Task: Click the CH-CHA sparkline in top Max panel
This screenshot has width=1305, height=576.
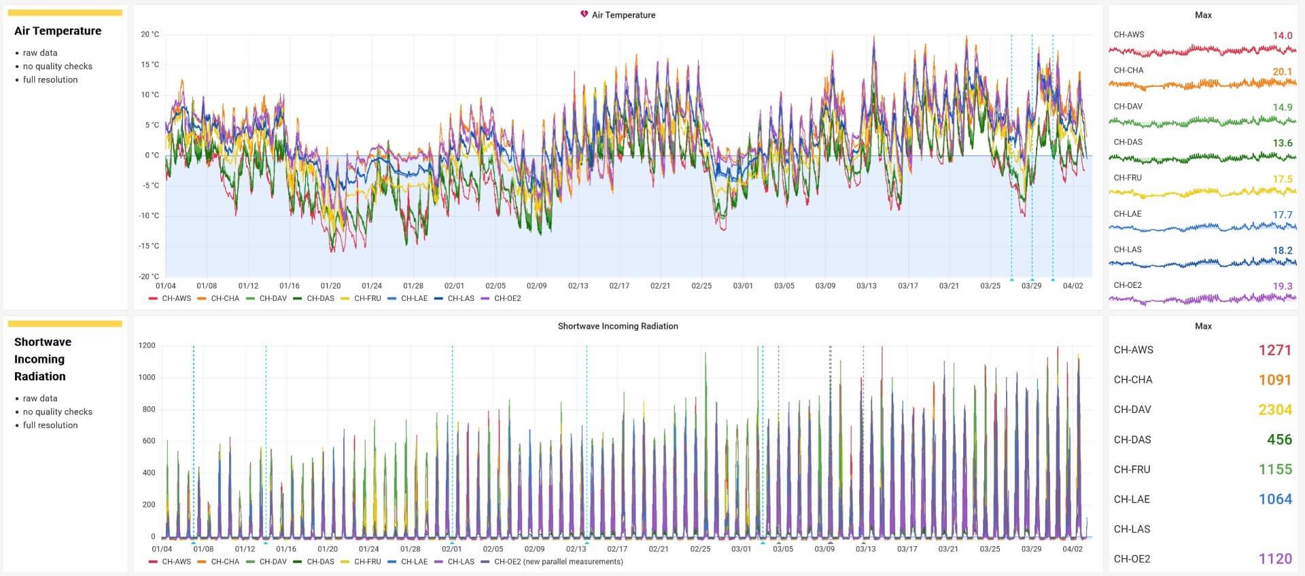Action: (1202, 84)
